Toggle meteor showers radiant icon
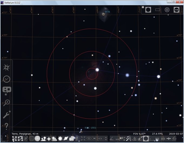 [129, 139]
